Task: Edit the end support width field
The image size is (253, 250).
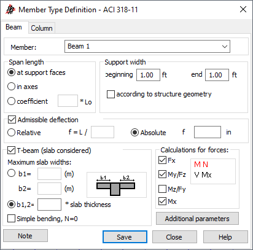Action: click(x=217, y=75)
